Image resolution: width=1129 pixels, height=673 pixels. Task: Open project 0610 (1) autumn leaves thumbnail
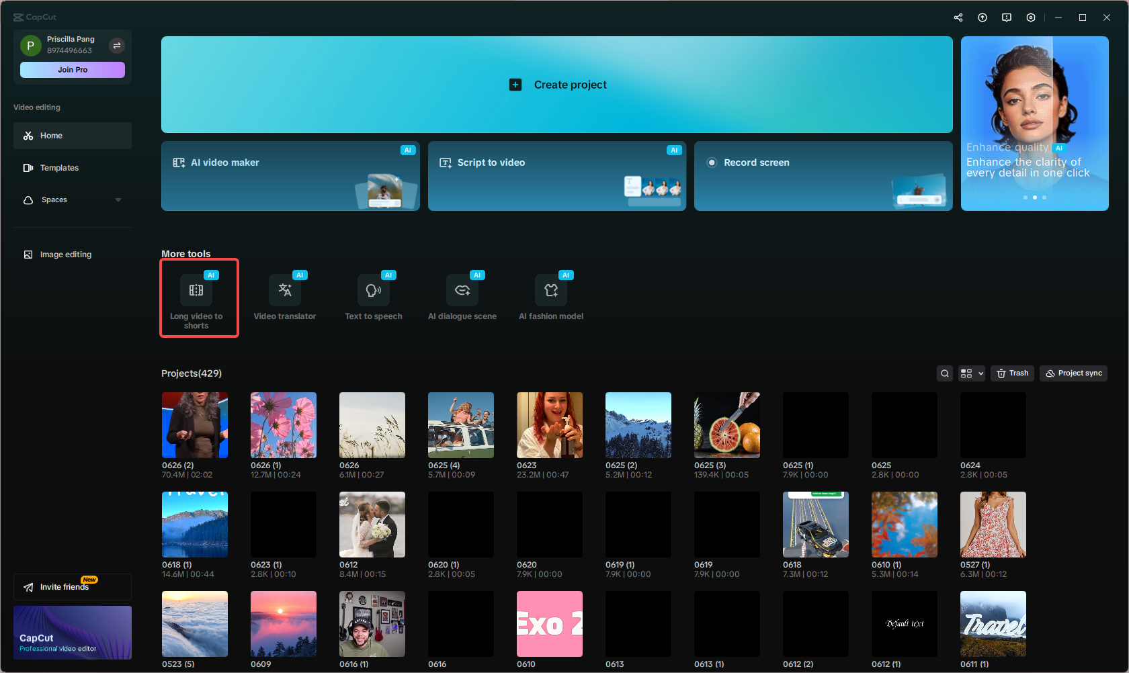[905, 525]
